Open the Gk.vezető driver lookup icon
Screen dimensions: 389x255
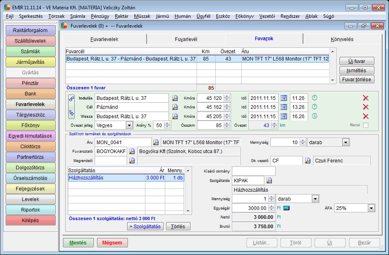[x=308, y=160]
